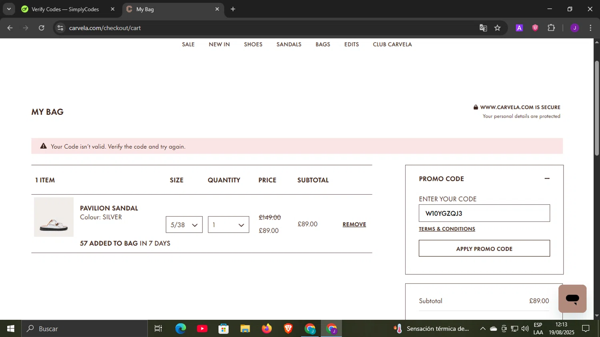Click the Subtotal £89.00 amount in summary
This screenshot has height=337, width=600.
click(x=539, y=301)
